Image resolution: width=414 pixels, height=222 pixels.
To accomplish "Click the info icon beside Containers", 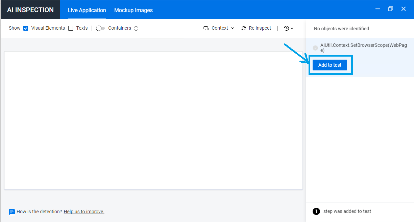I will coord(136,28).
